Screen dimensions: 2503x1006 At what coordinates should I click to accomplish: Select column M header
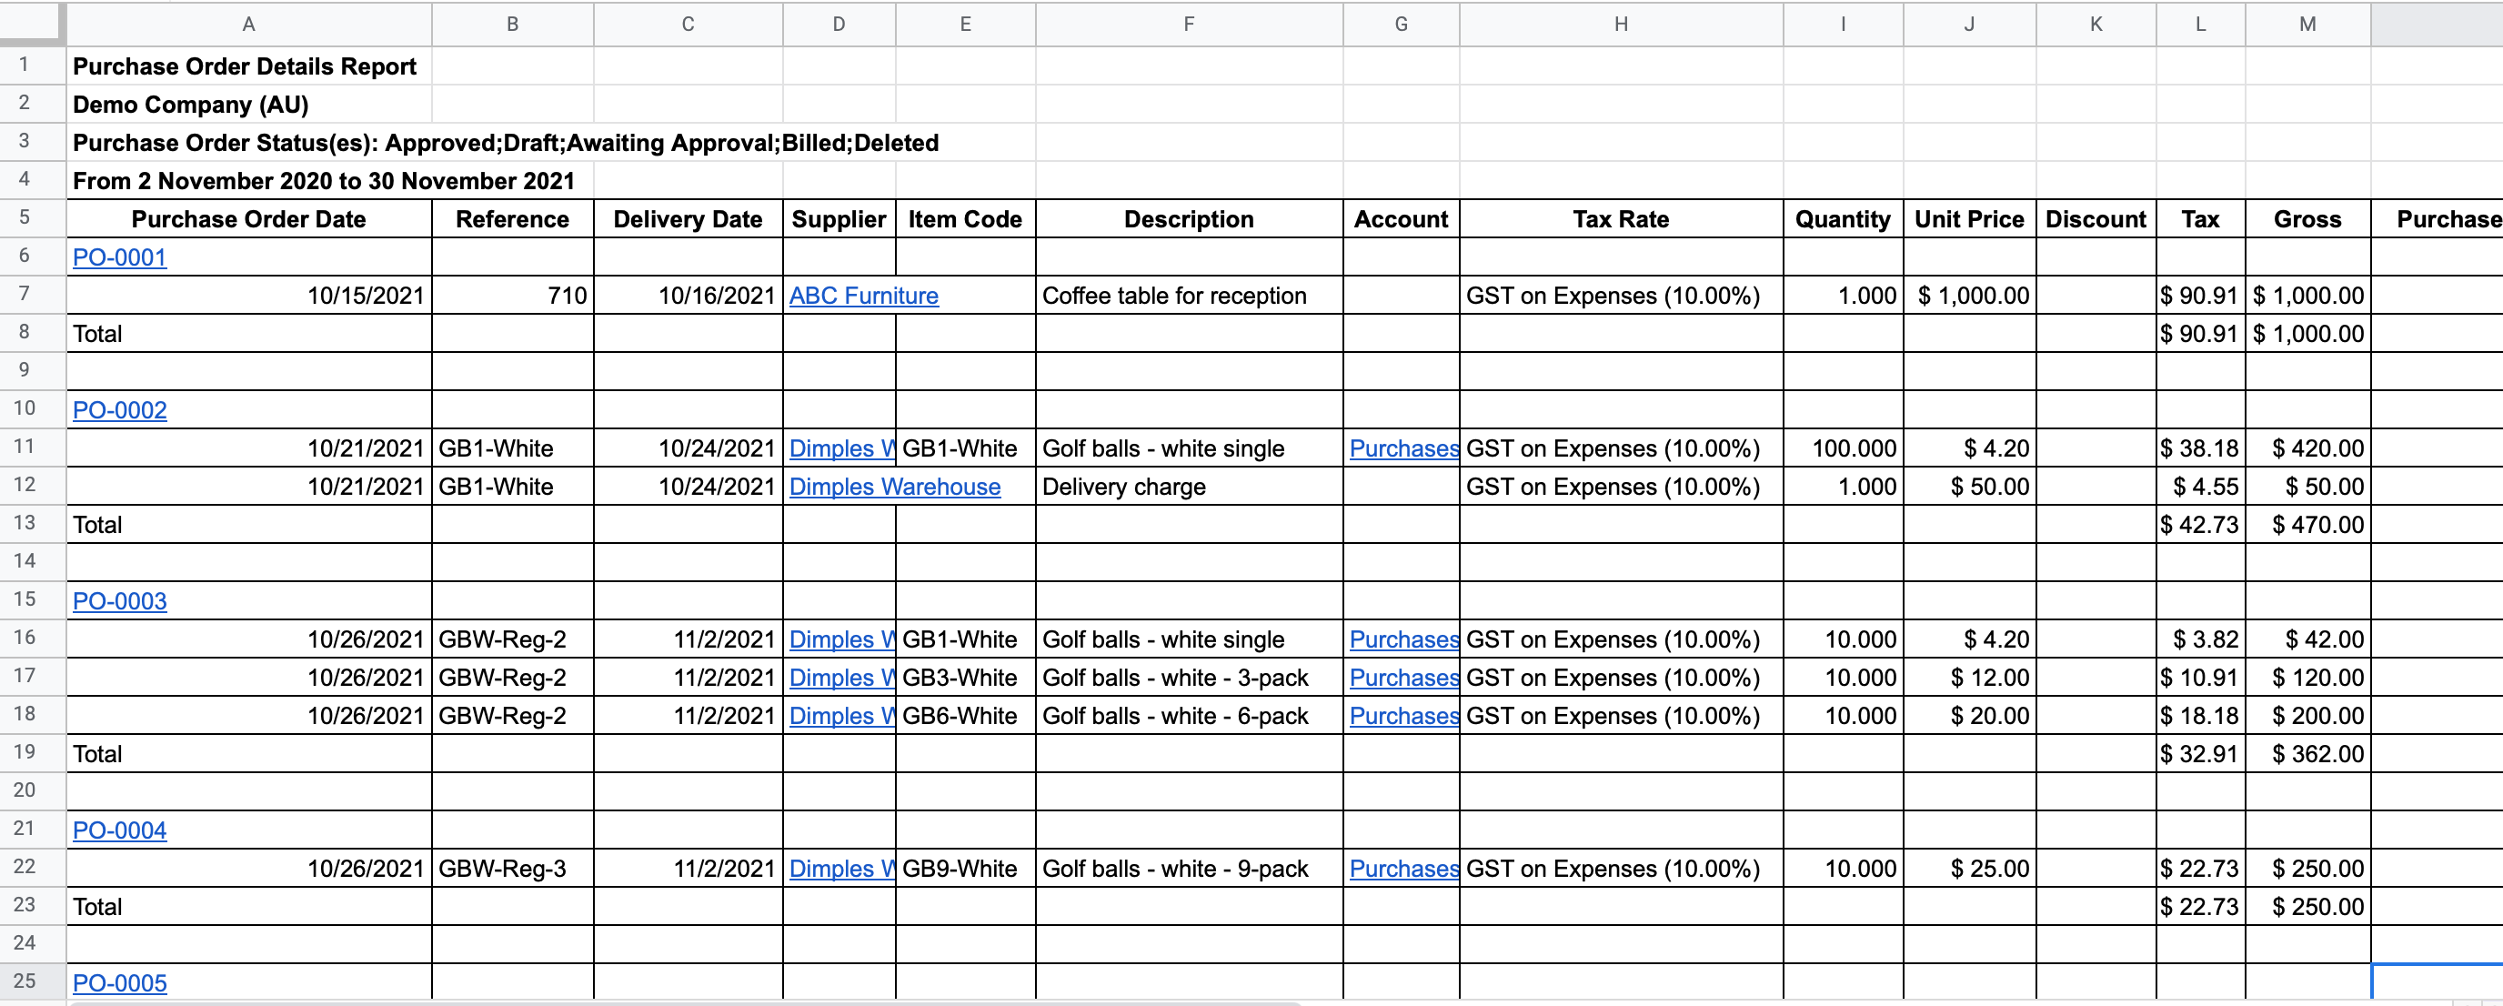(x=2307, y=25)
